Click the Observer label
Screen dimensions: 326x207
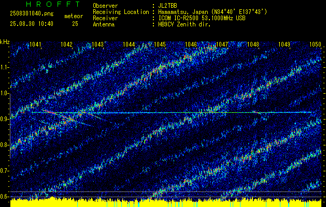tap(105, 6)
